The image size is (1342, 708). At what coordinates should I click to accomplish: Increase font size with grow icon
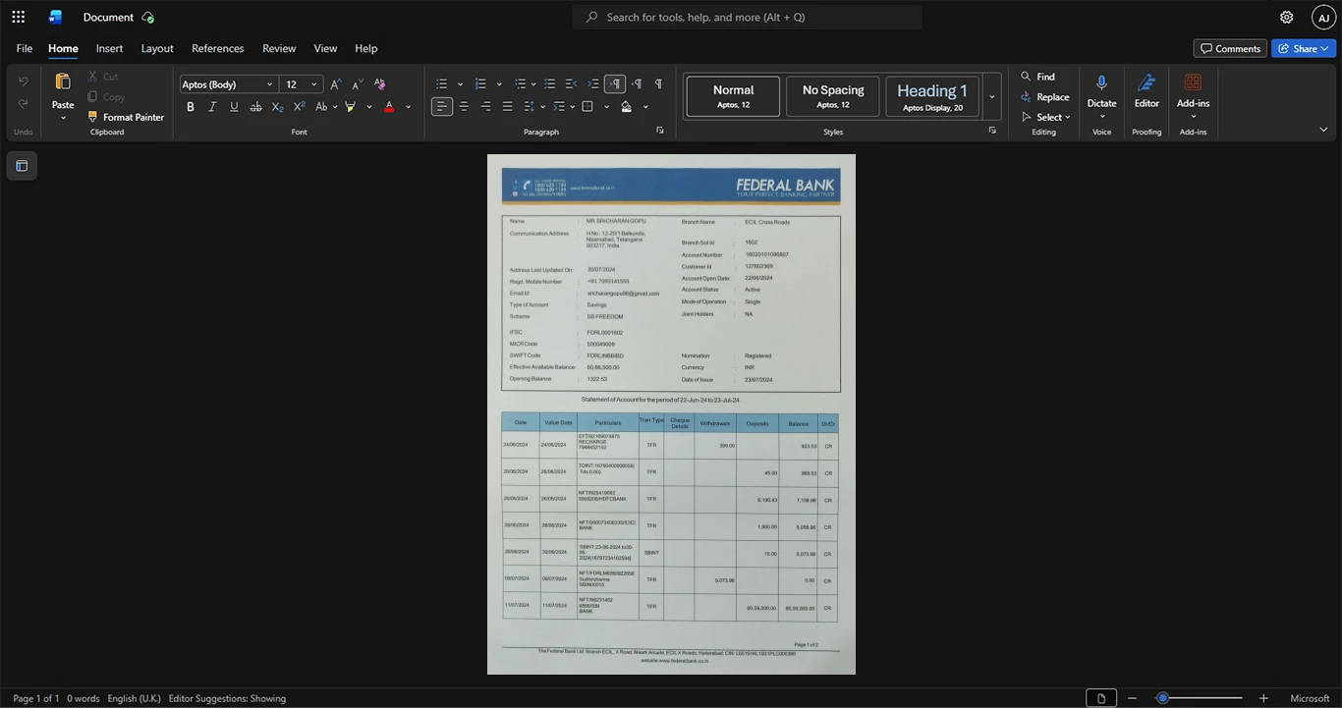tap(336, 84)
